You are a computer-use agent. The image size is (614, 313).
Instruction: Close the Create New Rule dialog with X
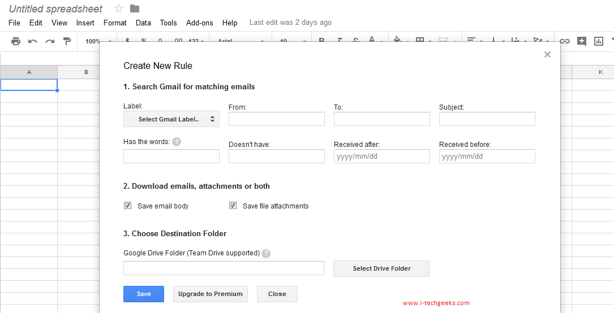pos(547,55)
